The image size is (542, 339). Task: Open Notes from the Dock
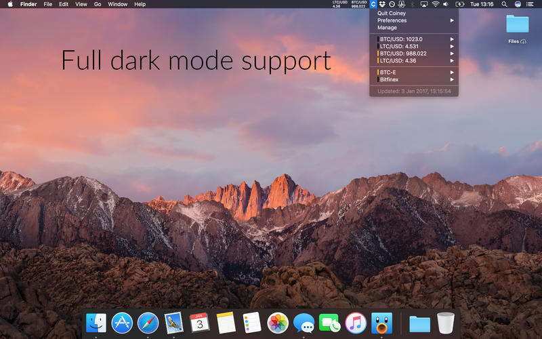tap(226, 323)
